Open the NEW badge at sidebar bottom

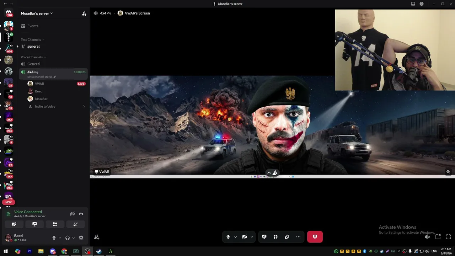9,202
